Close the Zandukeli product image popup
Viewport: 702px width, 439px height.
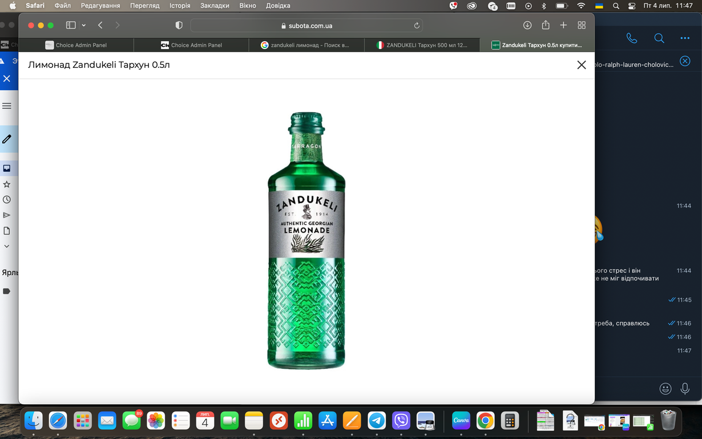[582, 65]
